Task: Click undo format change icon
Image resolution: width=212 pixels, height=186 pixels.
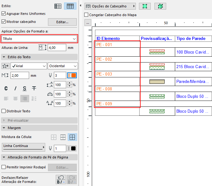Action: click(x=61, y=180)
